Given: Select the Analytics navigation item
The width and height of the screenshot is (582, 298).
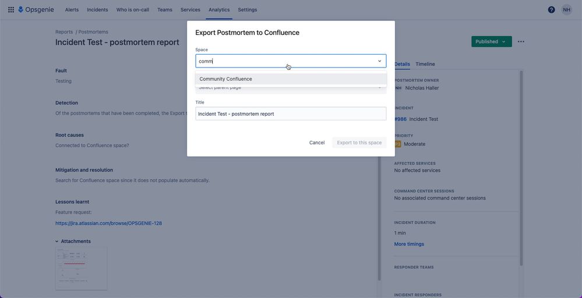Looking at the screenshot, I should point(219,10).
